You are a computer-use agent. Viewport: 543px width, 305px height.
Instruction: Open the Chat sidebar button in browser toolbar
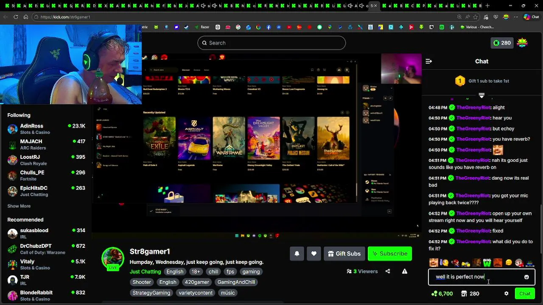pyautogui.click(x=531, y=17)
